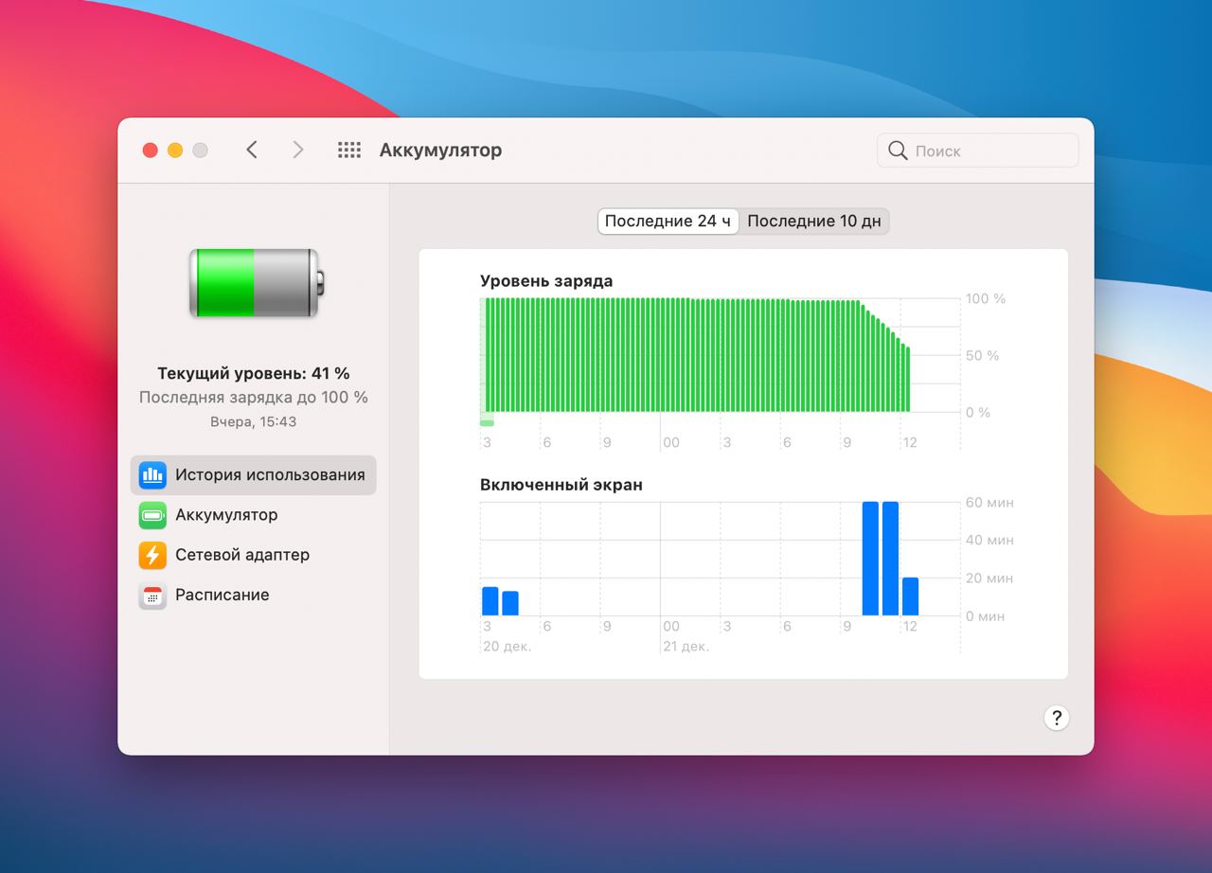This screenshot has width=1212, height=873.
Task: Click inside the Поиск search field
Action: click(x=978, y=151)
